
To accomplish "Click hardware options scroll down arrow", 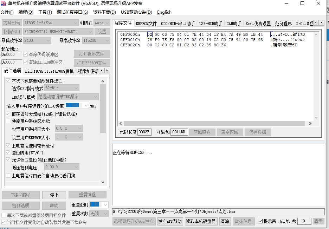I will (103, 182).
